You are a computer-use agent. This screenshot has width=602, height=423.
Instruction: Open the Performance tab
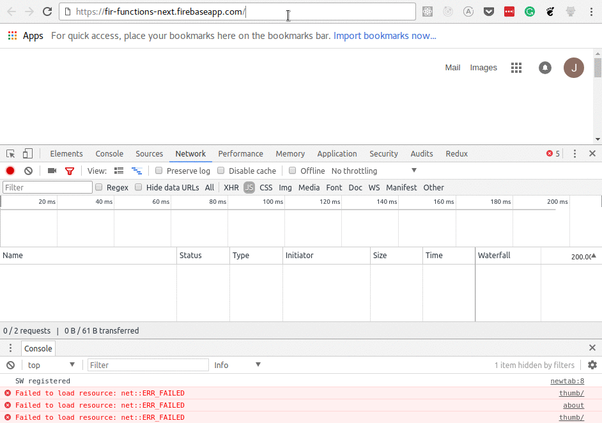241,153
